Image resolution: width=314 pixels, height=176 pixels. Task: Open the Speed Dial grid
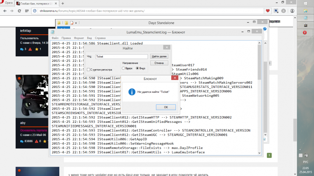[x=27, y=11]
